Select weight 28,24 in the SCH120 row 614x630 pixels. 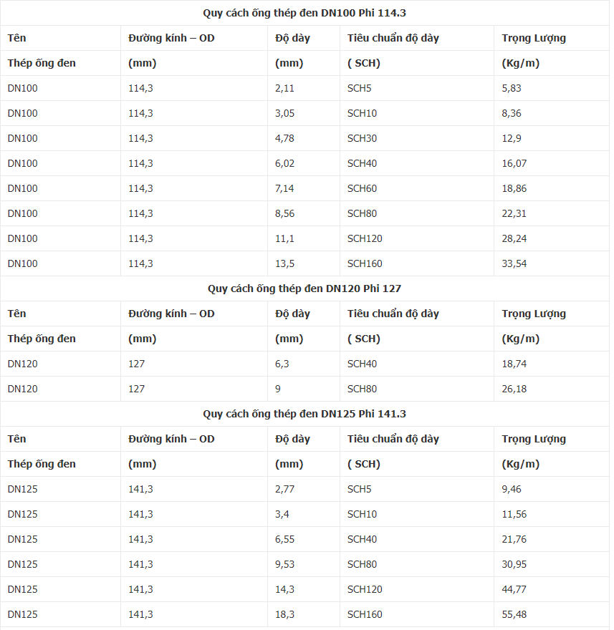pos(514,238)
